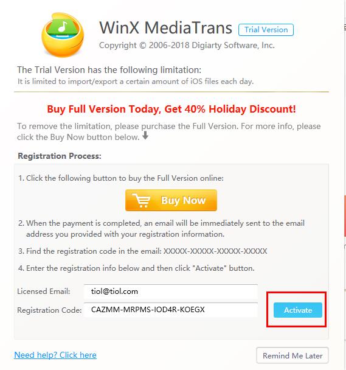This screenshot has height=370, width=346.
Task: Click the 'Trial Version has the following limitation' heading
Action: pos(109,70)
